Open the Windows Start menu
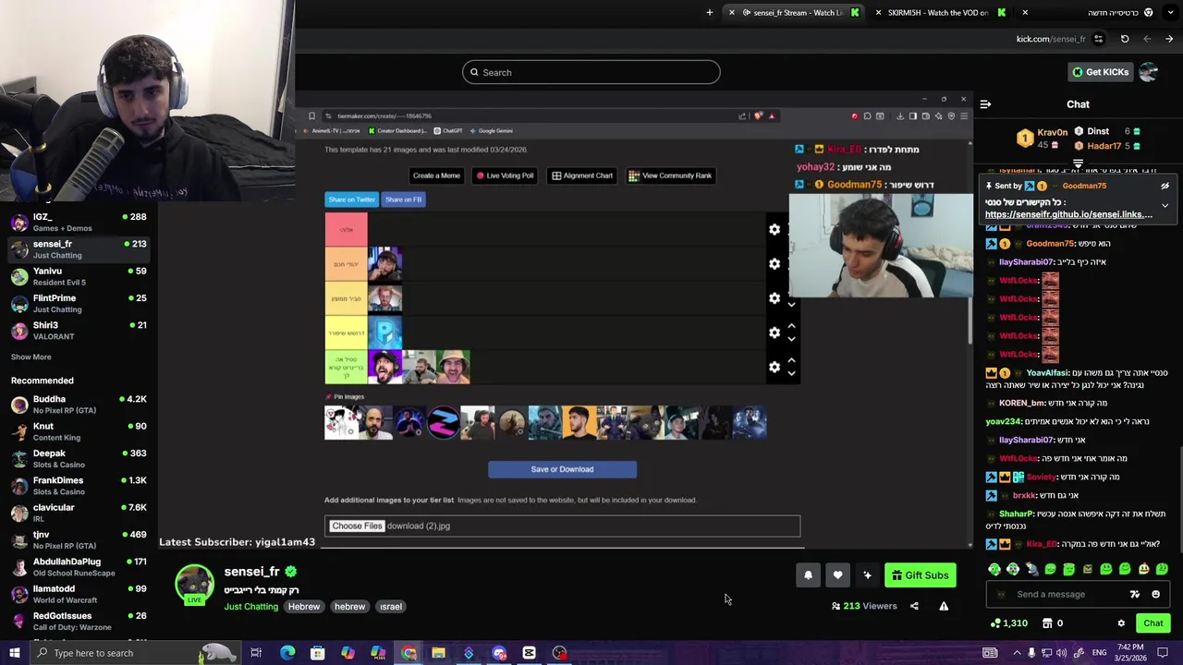Viewport: 1183px width, 665px height. [x=14, y=653]
